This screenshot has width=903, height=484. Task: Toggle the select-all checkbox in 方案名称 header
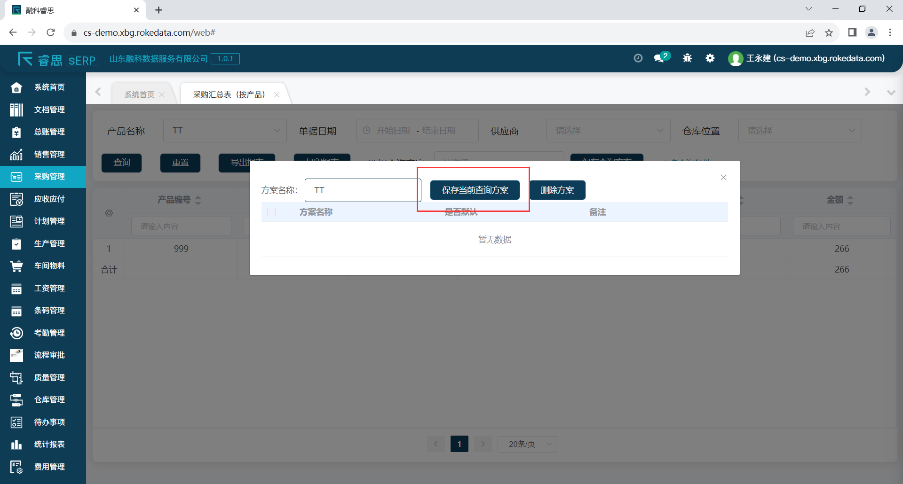tap(271, 212)
